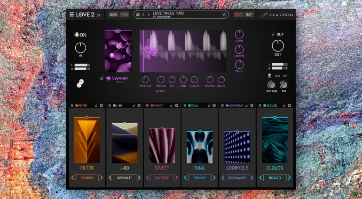This screenshot has width=362, height=199.
Task: Click the dice randomize icon
Action: [80, 83]
